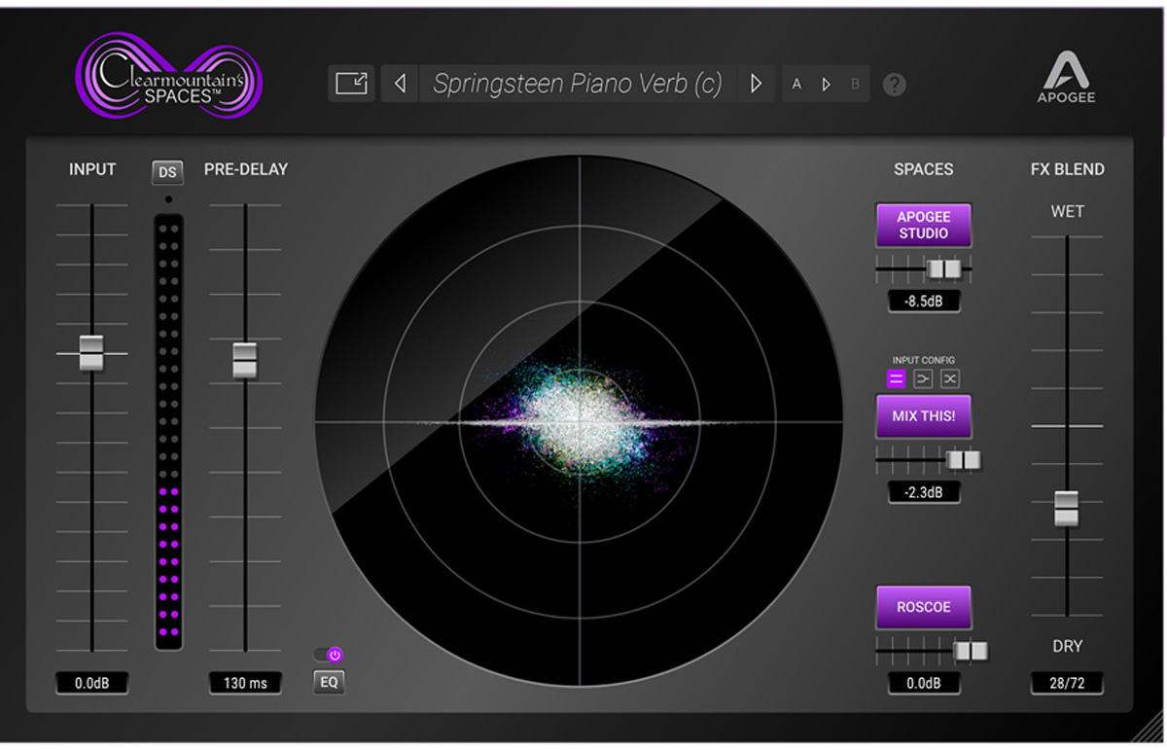This screenshot has height=750, width=1167.
Task: Select summed mono input config icon
Action: pos(923,379)
